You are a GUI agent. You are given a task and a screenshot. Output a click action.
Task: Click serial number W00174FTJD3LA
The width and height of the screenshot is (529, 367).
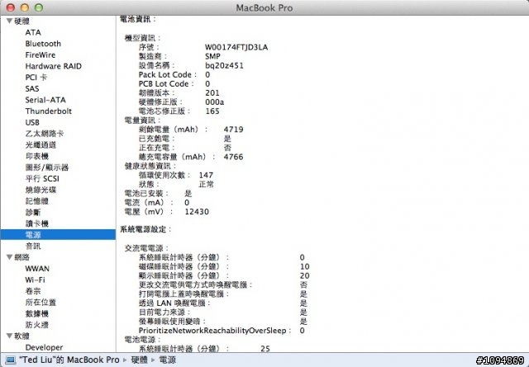pos(236,47)
